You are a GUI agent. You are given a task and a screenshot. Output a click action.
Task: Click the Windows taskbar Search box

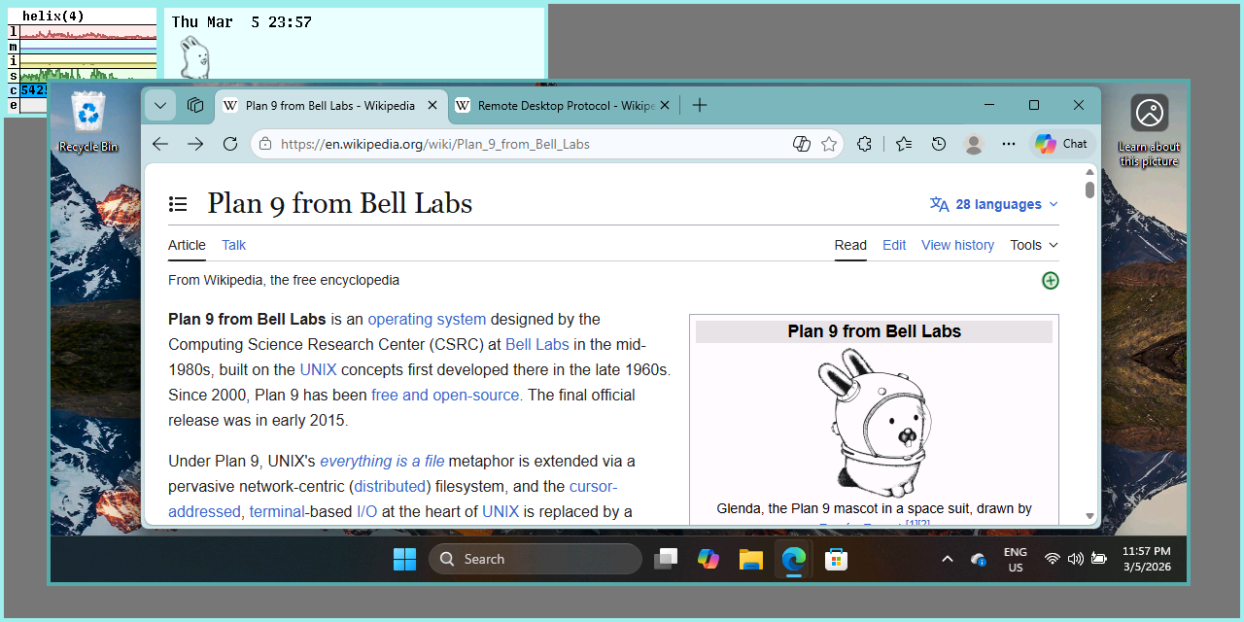click(x=536, y=559)
